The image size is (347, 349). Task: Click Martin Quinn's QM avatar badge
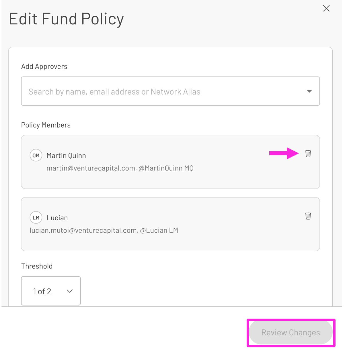tap(36, 155)
